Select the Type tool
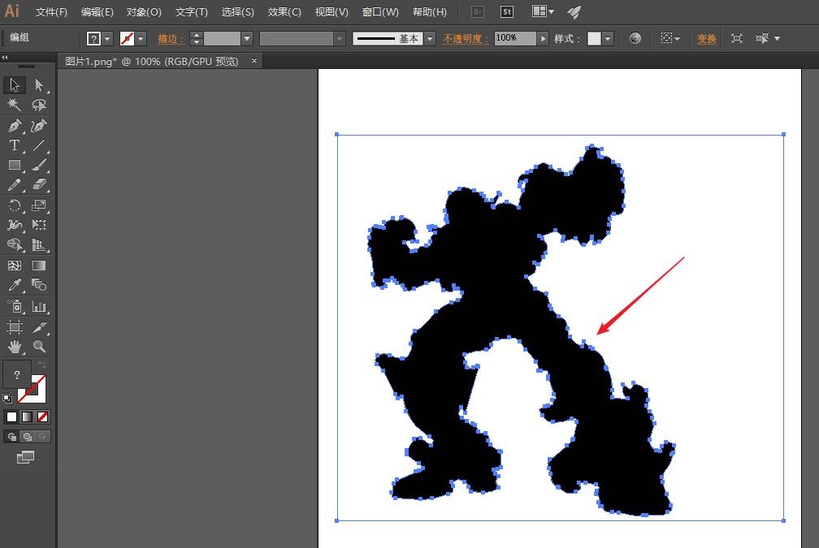 pyautogui.click(x=15, y=145)
